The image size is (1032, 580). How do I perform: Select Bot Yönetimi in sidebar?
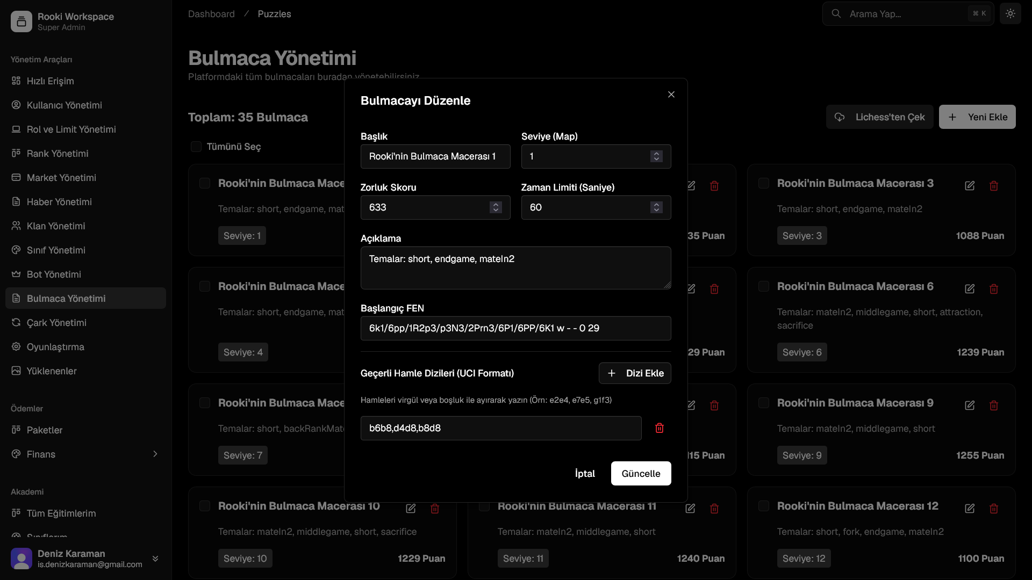(86, 274)
